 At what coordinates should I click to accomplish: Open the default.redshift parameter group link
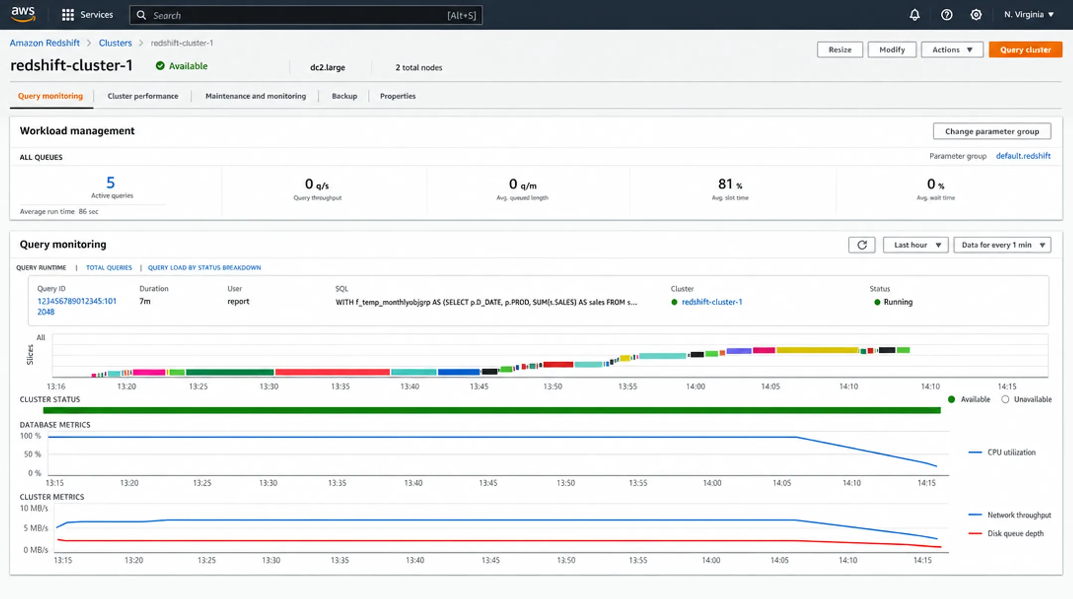1023,156
